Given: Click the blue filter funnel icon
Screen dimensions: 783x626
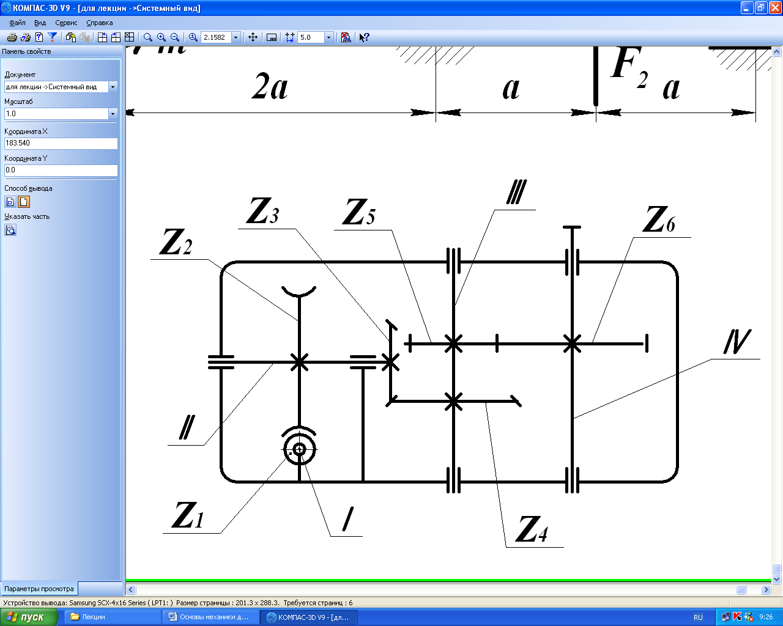Looking at the screenshot, I should coord(53,37).
